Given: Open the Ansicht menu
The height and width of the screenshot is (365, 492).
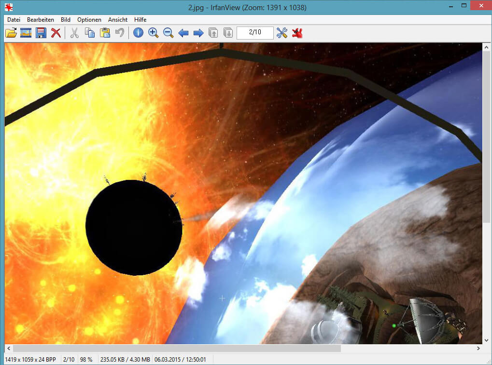Looking at the screenshot, I should pos(118,19).
